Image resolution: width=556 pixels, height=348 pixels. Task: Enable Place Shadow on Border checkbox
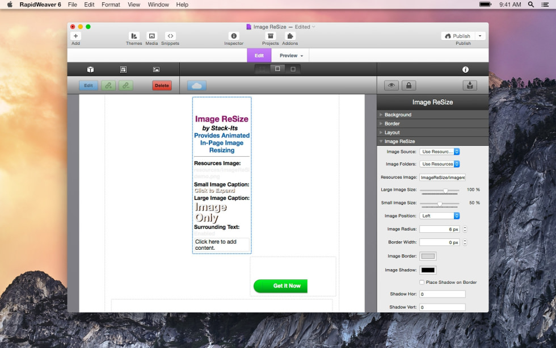point(422,282)
